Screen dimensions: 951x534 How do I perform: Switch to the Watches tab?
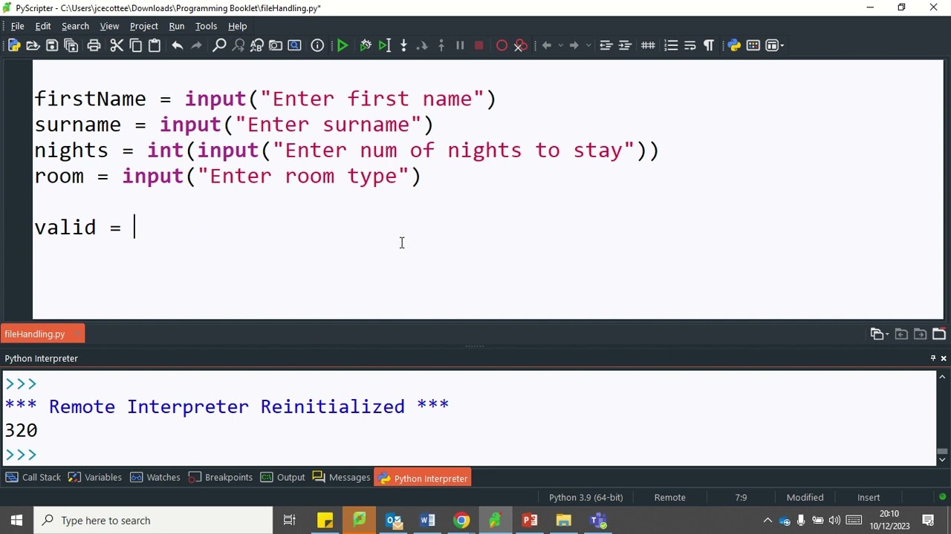[155, 478]
